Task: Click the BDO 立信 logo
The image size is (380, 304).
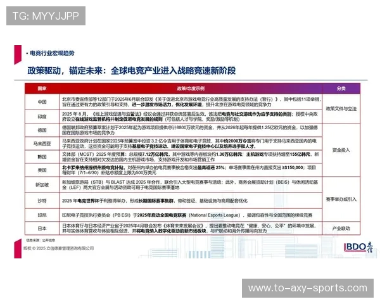Action: pos(358,247)
